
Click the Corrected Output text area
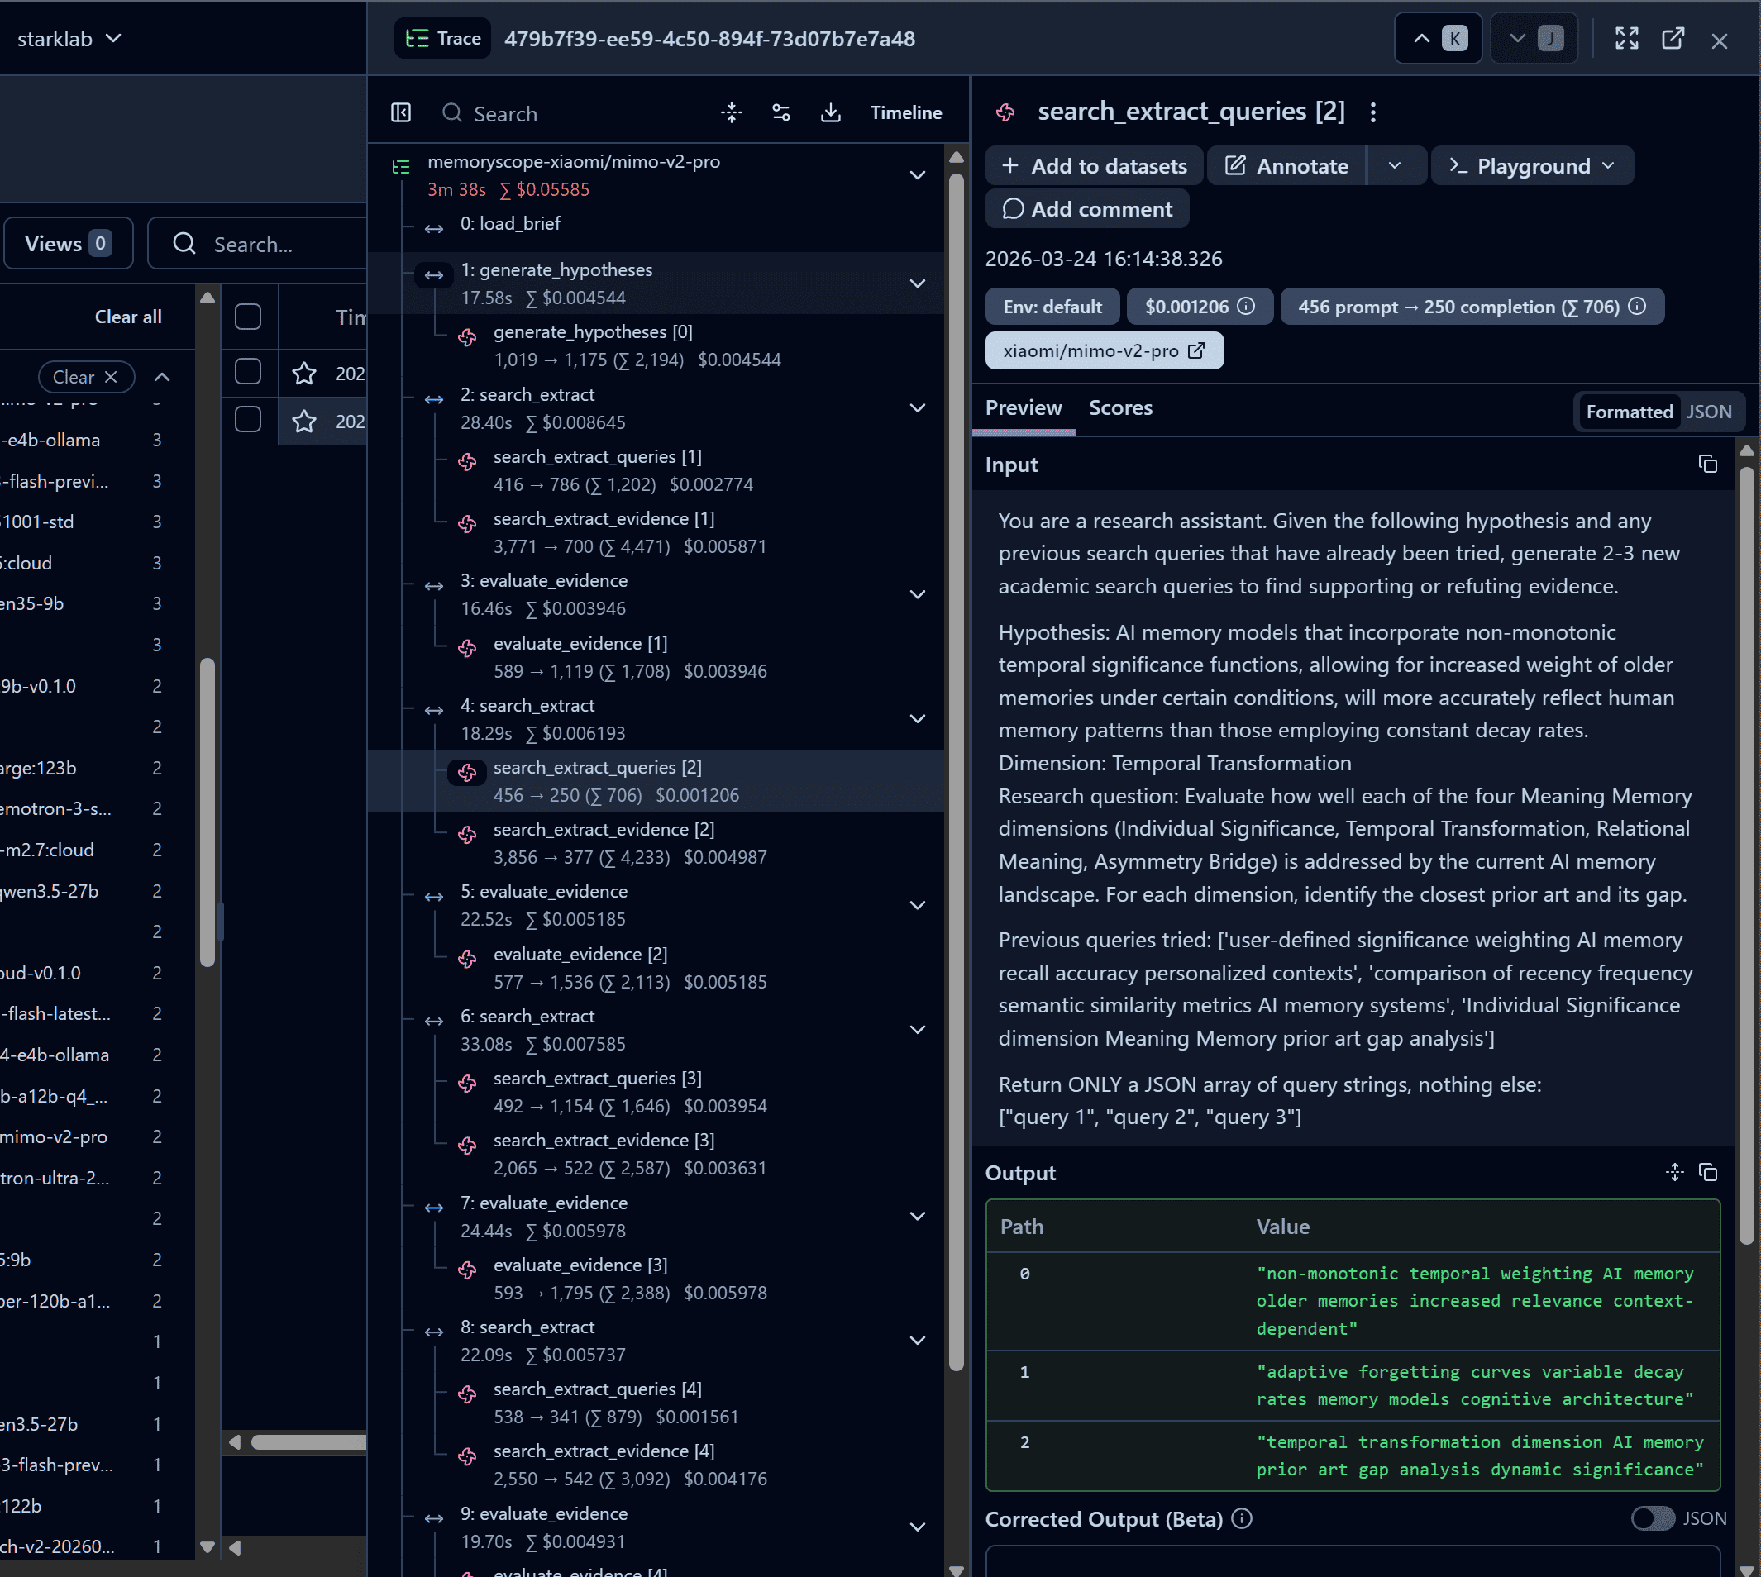1352,1560
